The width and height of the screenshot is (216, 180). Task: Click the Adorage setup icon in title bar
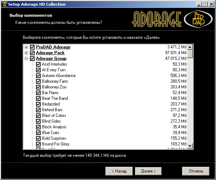[x=4, y=4]
